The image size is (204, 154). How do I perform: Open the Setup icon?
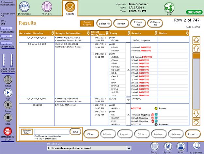click(154, 146)
